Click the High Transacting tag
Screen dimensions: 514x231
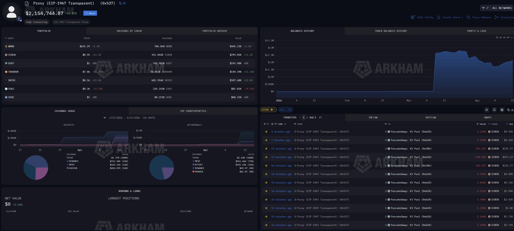pos(37,22)
